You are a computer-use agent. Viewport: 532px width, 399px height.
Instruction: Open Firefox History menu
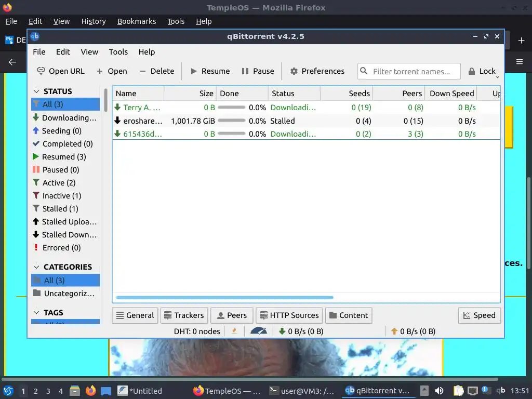click(x=94, y=21)
